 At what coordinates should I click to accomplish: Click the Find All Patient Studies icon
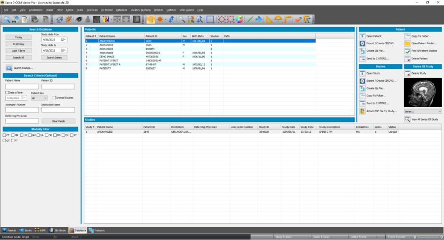(407, 51)
